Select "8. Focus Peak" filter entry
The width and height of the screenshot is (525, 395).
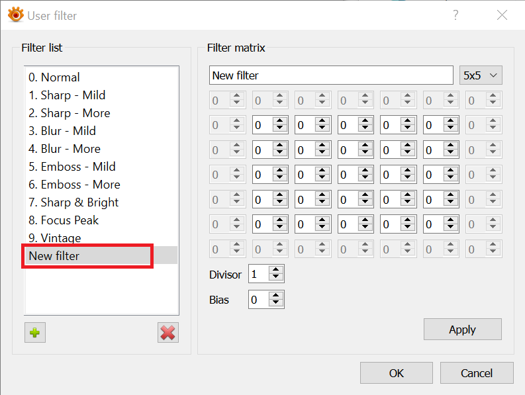click(70, 220)
